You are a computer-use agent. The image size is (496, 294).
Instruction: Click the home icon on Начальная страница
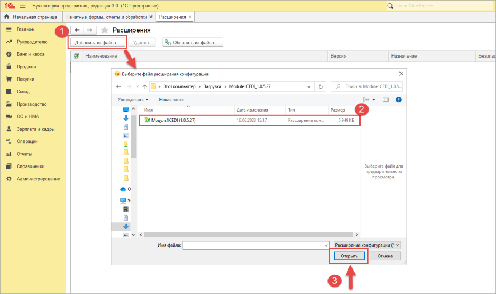[6, 17]
